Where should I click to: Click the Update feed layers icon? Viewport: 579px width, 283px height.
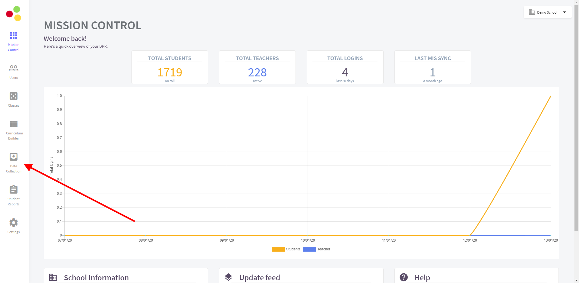pos(228,277)
